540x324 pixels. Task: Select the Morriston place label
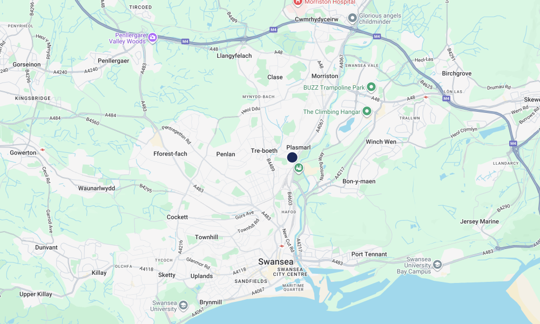[x=325, y=76]
